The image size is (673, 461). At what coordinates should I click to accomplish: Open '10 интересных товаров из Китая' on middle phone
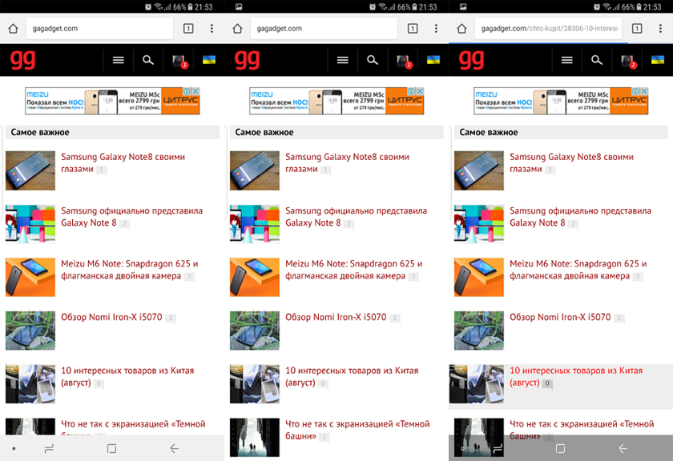click(x=352, y=376)
